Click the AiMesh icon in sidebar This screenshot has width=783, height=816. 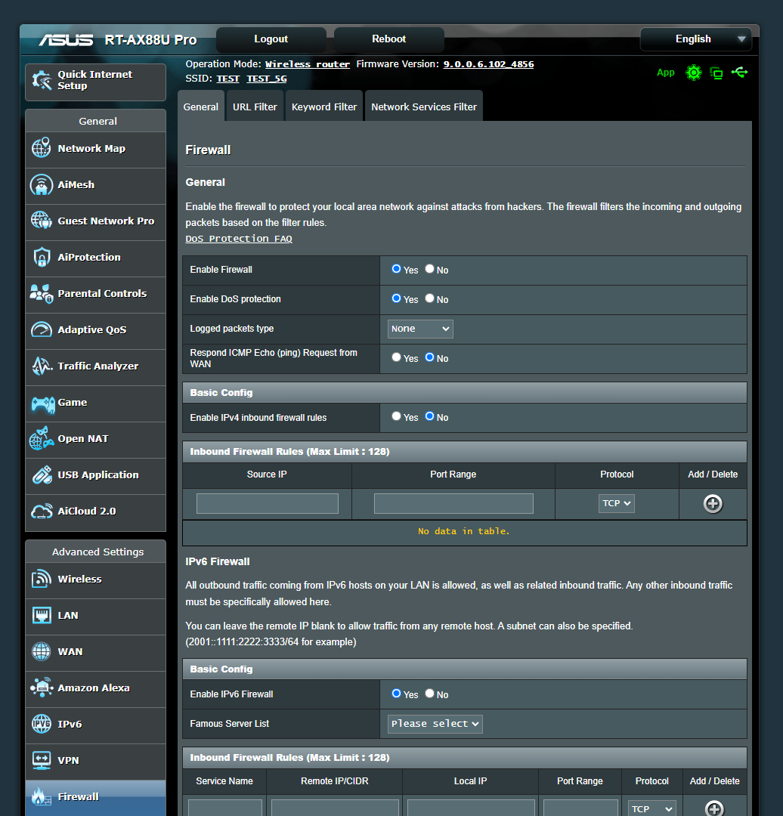coord(42,185)
